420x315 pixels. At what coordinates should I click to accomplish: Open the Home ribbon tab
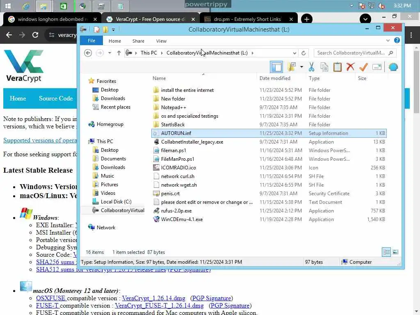[x=115, y=41]
